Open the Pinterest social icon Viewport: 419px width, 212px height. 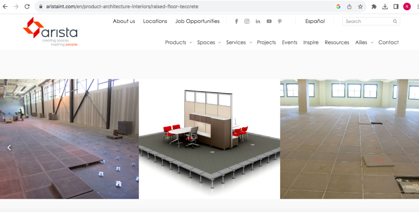(280, 21)
